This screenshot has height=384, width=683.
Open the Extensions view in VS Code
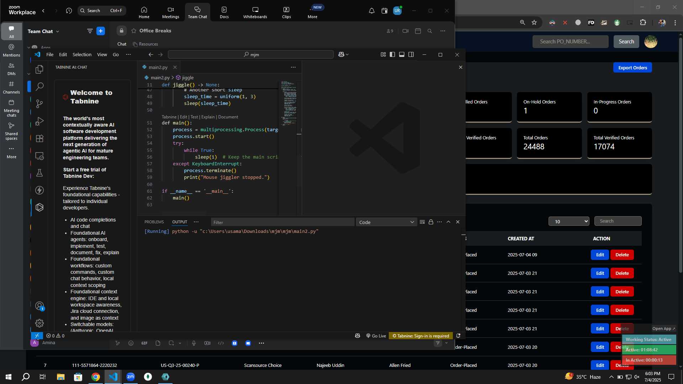39,139
